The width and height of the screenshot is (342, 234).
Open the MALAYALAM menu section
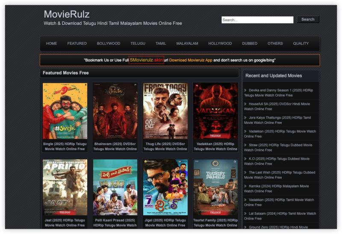pyautogui.click(x=187, y=44)
